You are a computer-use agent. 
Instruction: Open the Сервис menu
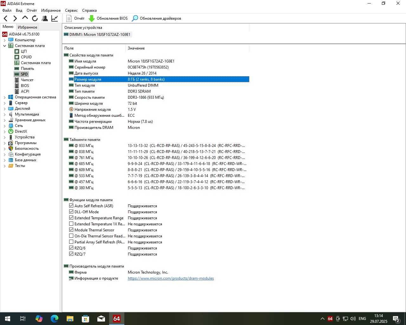click(x=71, y=10)
